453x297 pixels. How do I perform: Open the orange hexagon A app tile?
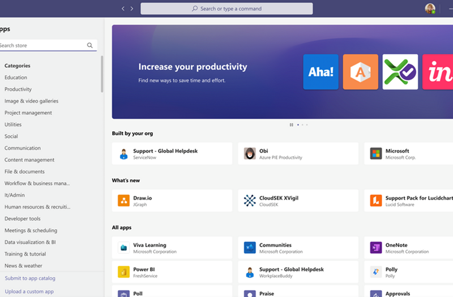click(361, 72)
